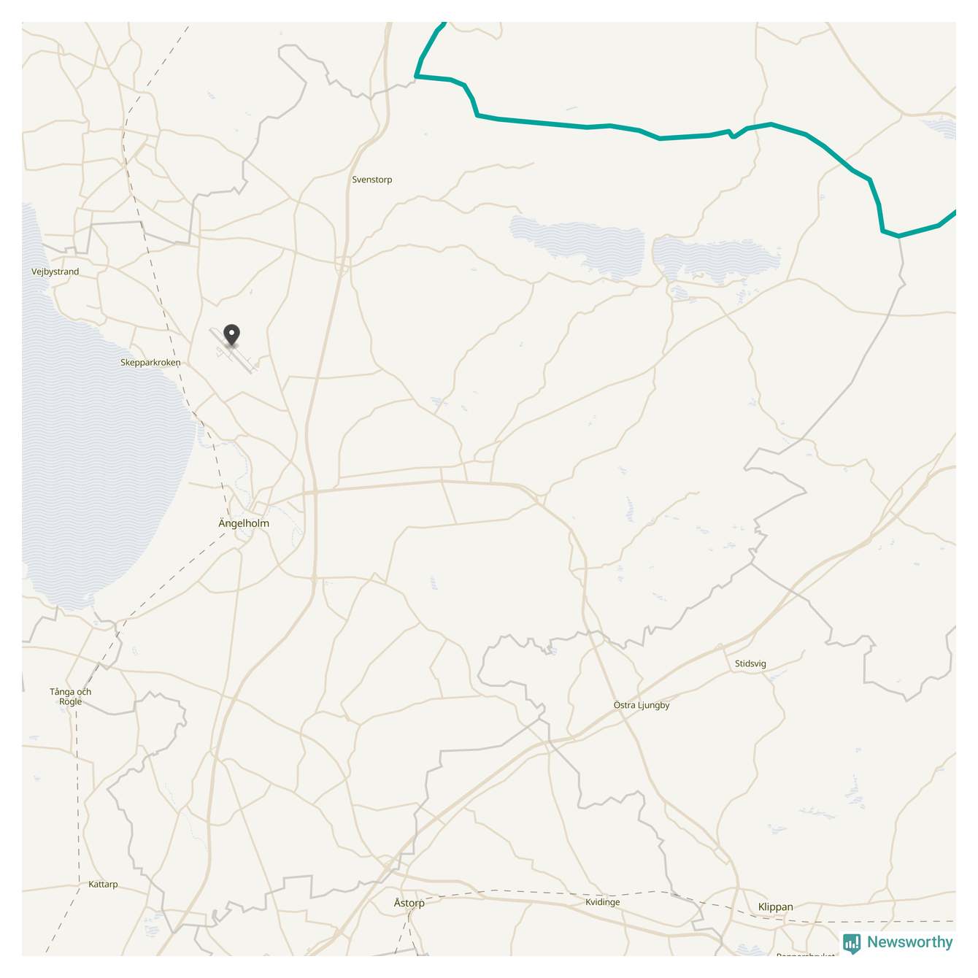Select the Kvidinge place label
Screen dimensions: 978x978
[x=603, y=902]
